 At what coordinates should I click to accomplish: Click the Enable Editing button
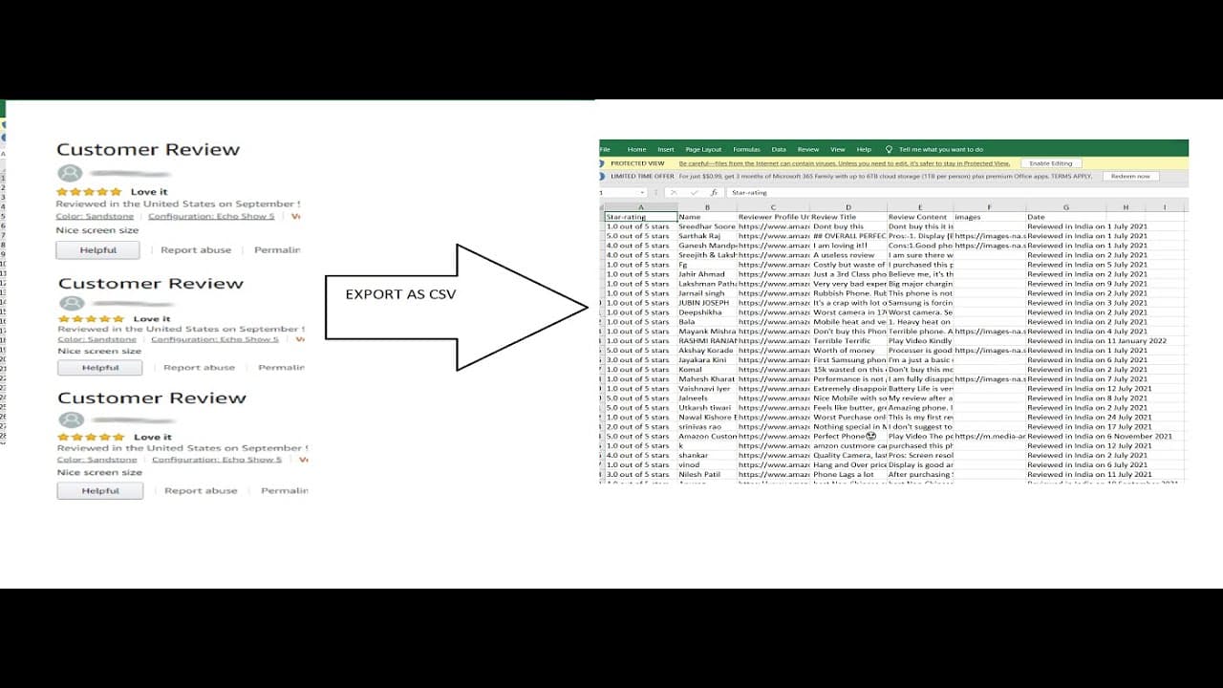tap(1051, 163)
